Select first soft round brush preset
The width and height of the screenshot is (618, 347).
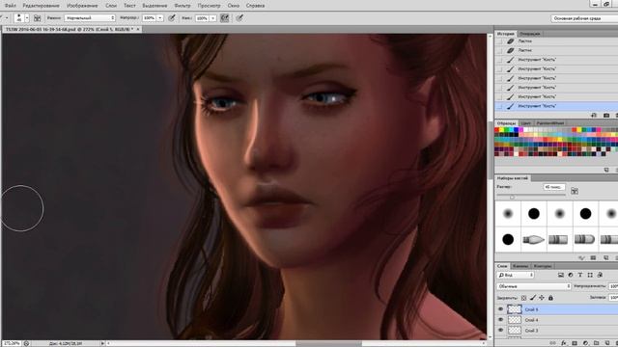(x=508, y=214)
